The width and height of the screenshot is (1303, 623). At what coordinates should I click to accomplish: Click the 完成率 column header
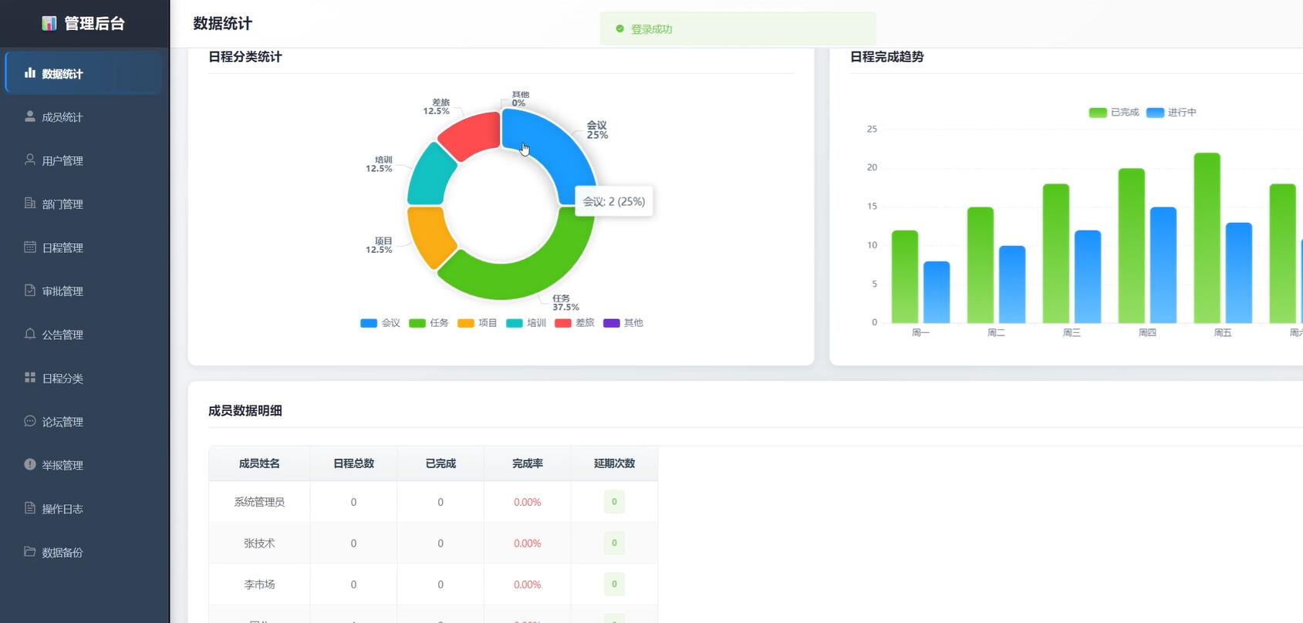click(528, 463)
